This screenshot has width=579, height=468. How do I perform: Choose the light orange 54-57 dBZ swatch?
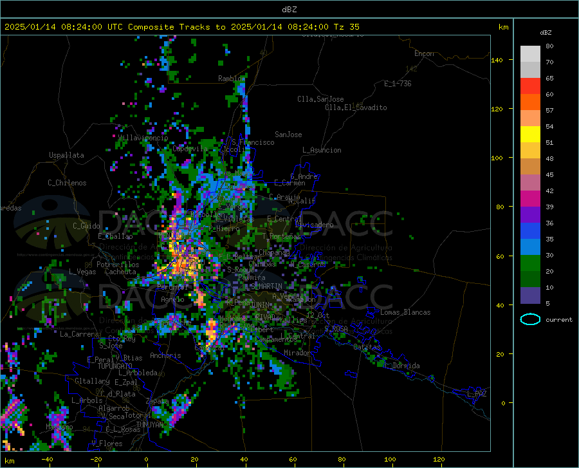point(530,118)
